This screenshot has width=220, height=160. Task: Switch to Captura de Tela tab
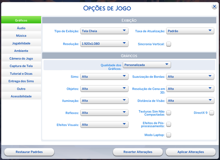point(21,66)
